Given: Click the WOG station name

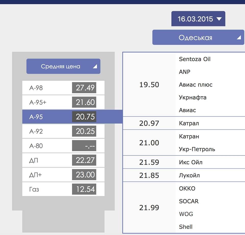Looking at the screenshot, I should click(186, 214).
